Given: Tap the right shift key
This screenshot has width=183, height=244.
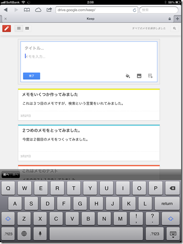Looking at the screenshot, I should (170, 219).
